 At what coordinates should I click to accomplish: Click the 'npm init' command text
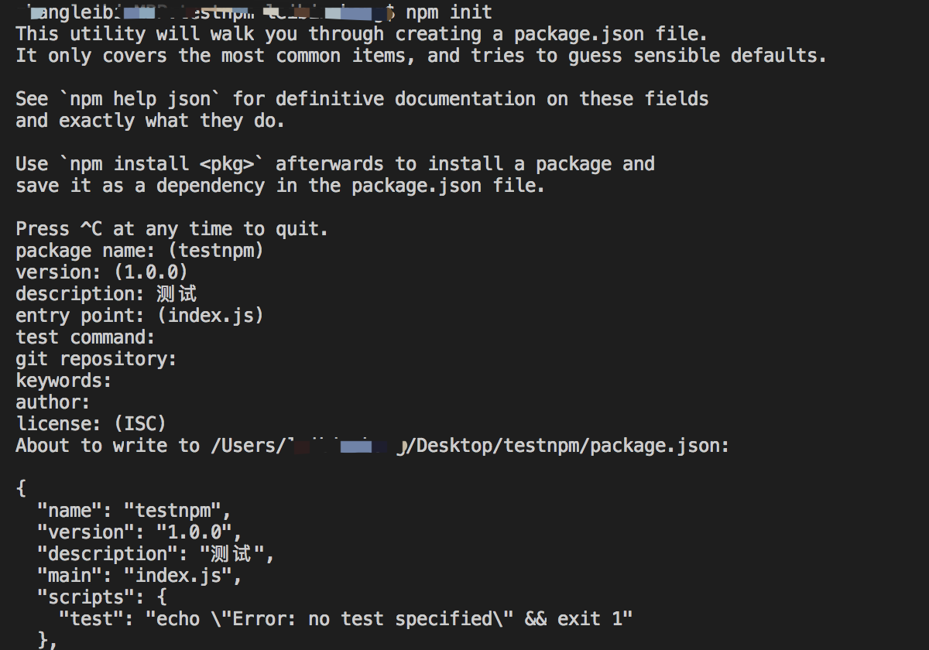pyautogui.click(x=449, y=12)
